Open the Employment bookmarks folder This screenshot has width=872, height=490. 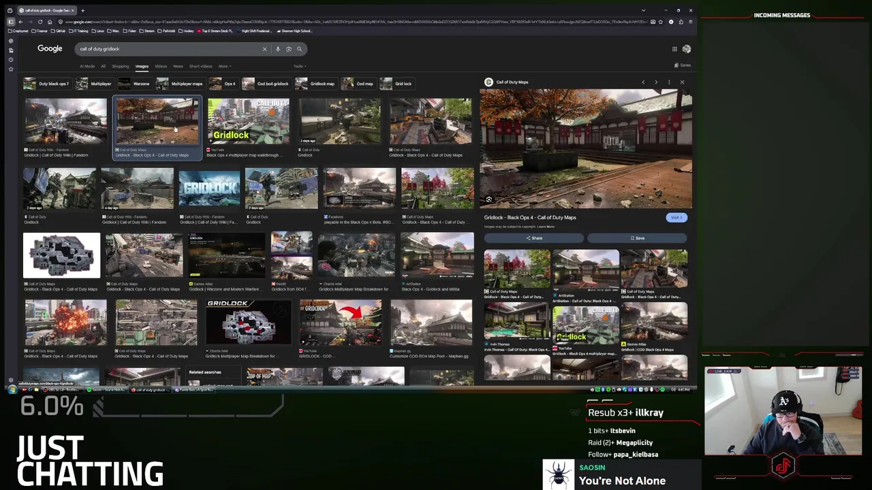(19, 31)
